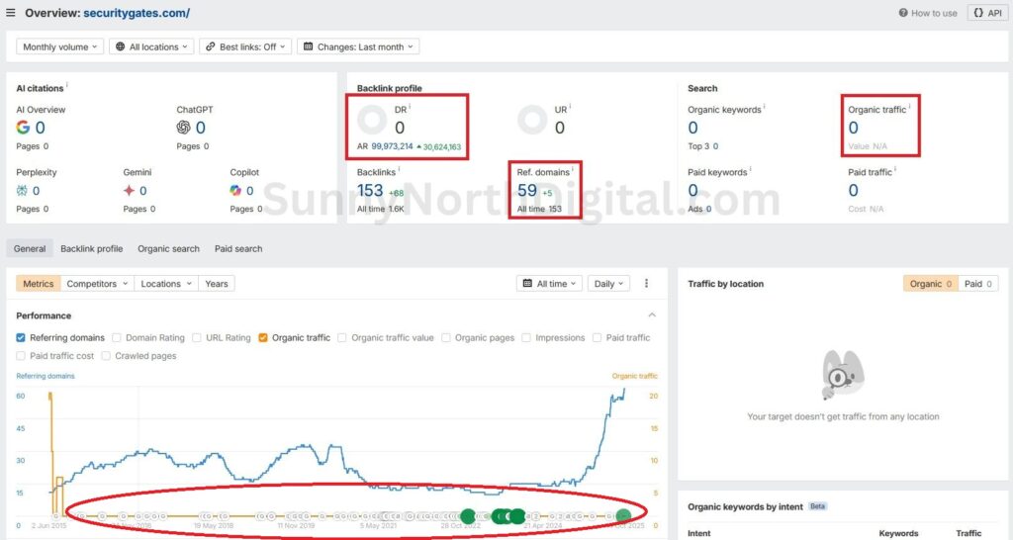Click the API button icon
The width and height of the screenshot is (1013, 540).
pyautogui.click(x=976, y=13)
